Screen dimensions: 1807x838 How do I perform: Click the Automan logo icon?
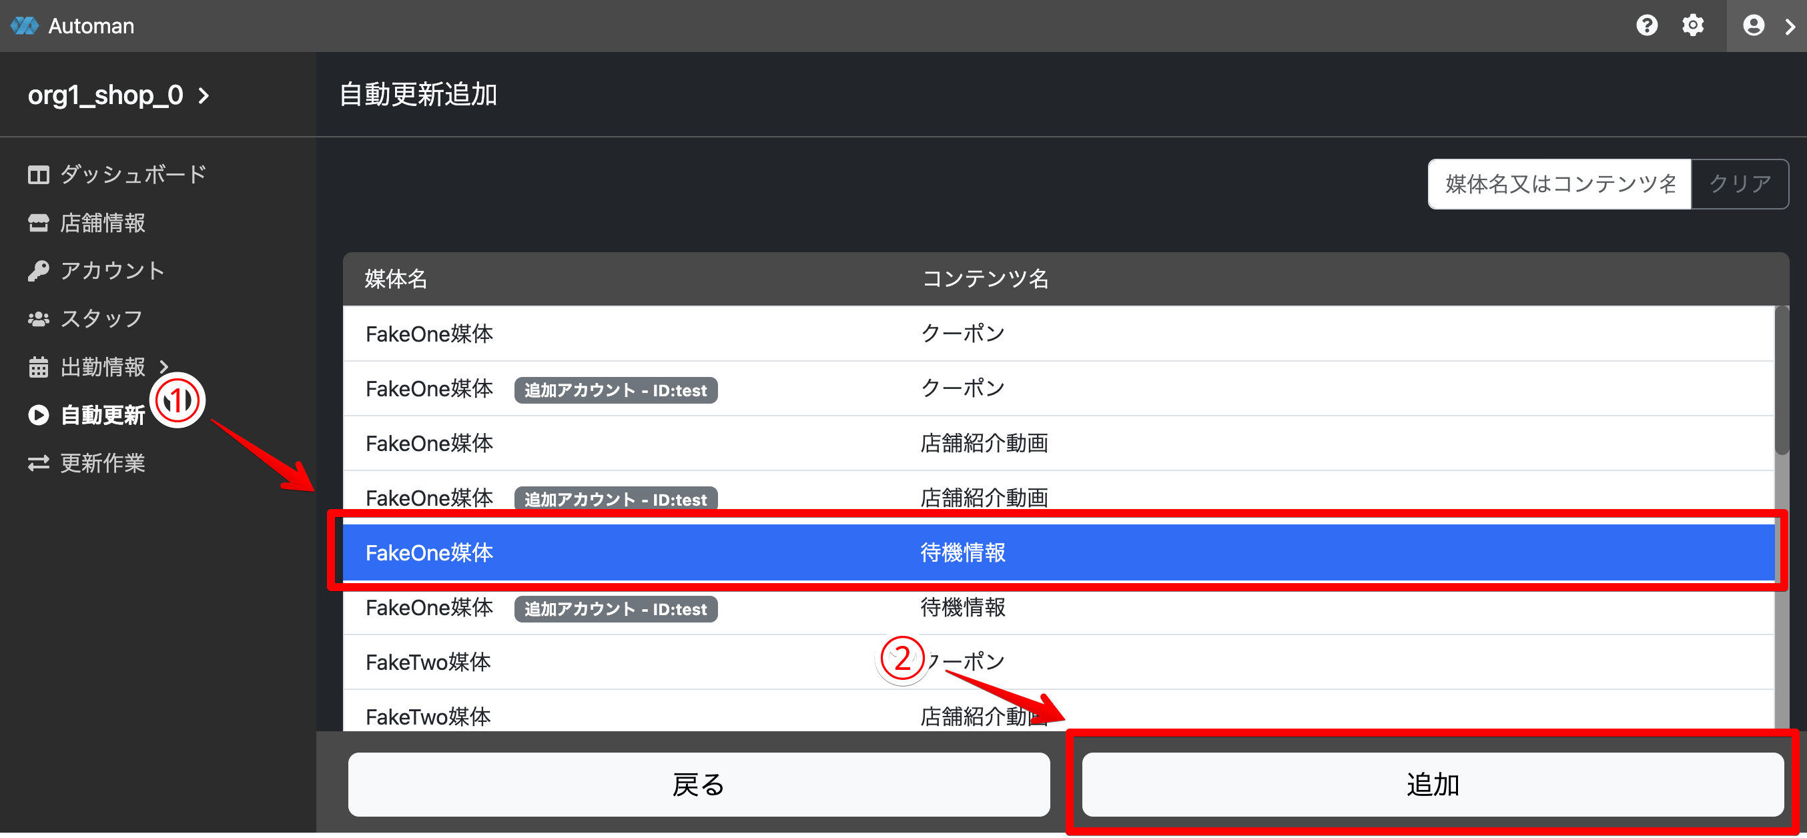click(25, 26)
